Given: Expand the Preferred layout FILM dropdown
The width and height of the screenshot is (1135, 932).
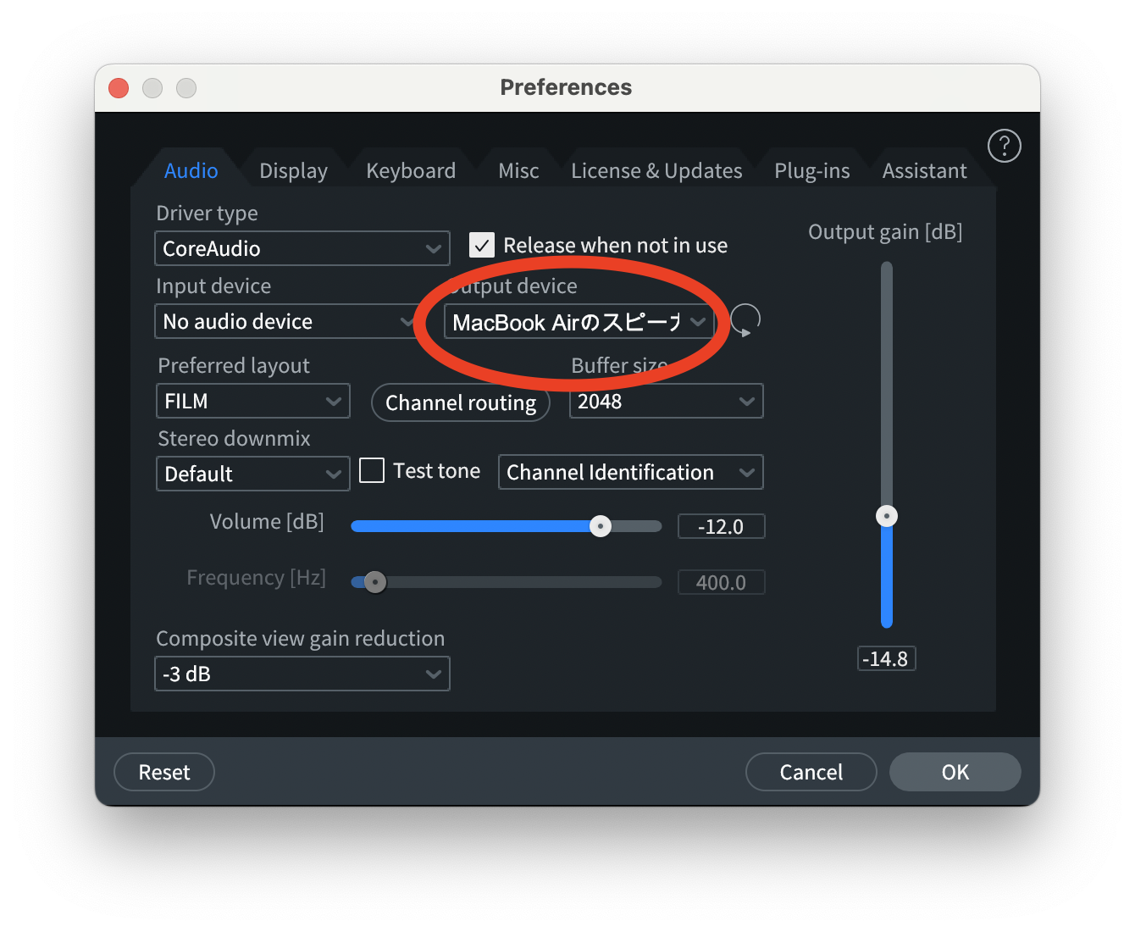Looking at the screenshot, I should click(x=252, y=402).
